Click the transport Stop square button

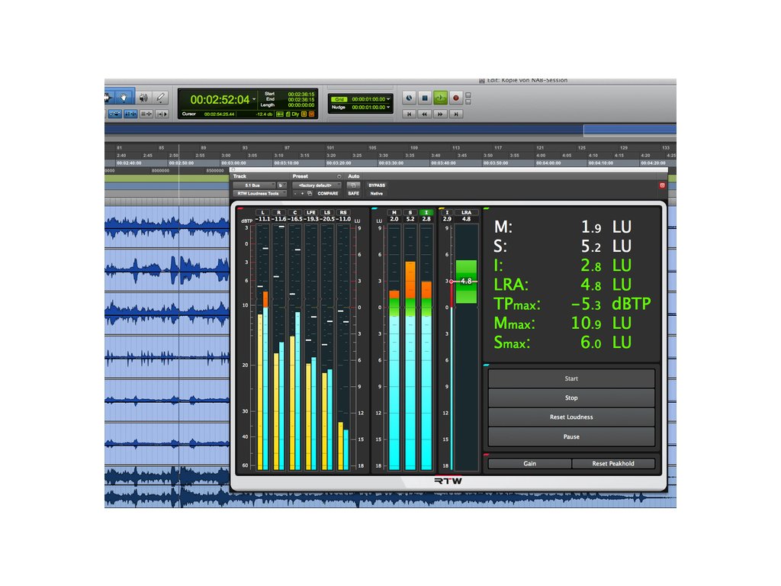tap(424, 98)
